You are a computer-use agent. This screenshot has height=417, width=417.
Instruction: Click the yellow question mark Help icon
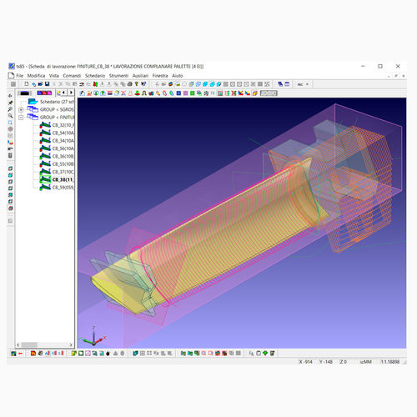(137, 84)
